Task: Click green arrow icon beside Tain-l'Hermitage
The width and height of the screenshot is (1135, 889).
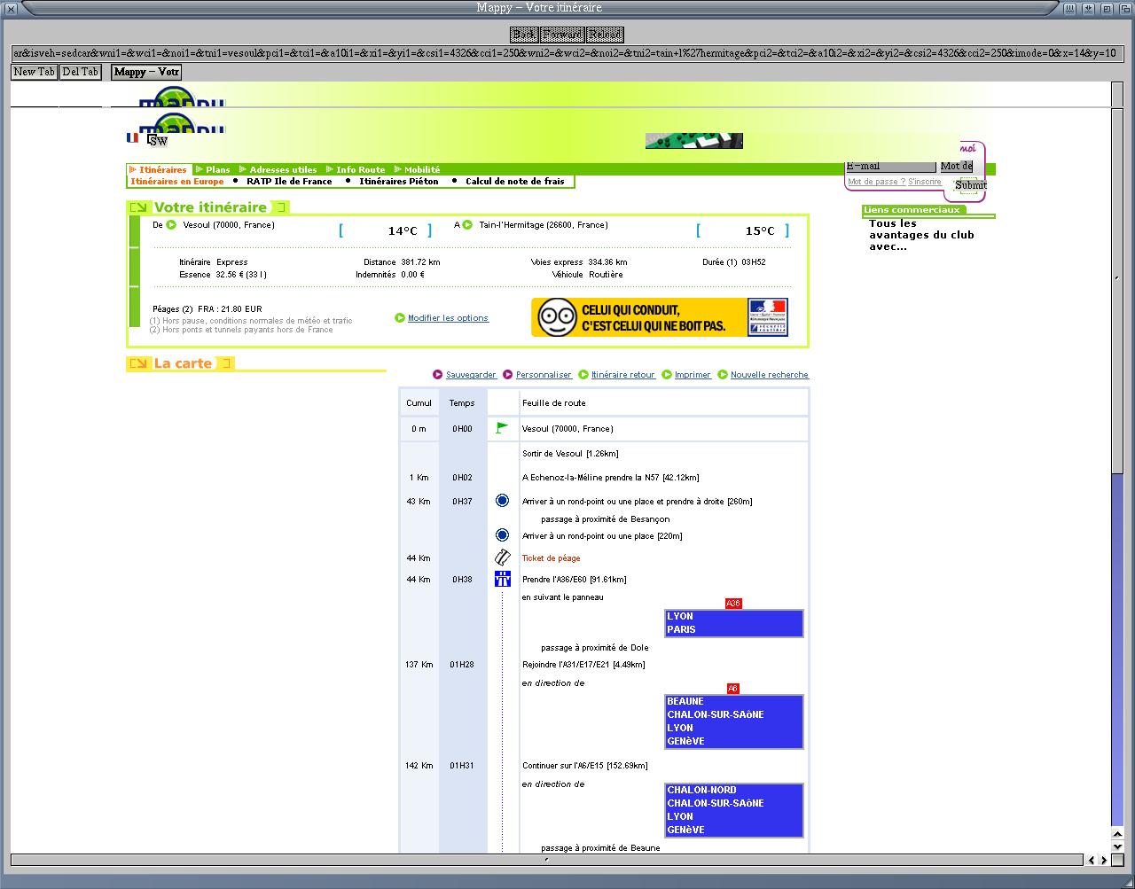Action: [467, 225]
